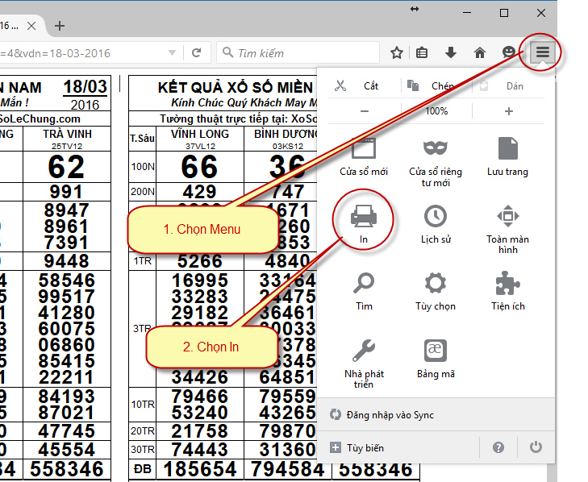Click zoom in plus button
Screen dimensions: 588x482
click(508, 111)
